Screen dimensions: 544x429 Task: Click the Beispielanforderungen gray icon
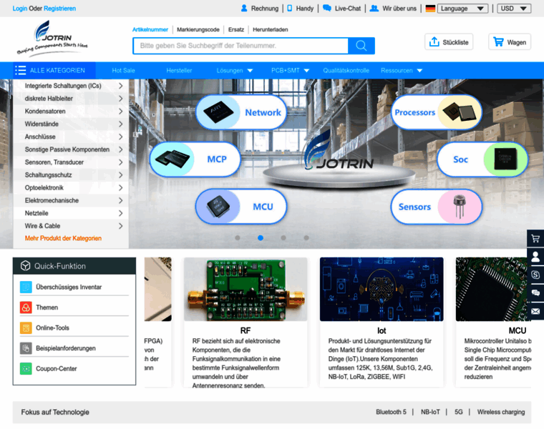pos(26,348)
